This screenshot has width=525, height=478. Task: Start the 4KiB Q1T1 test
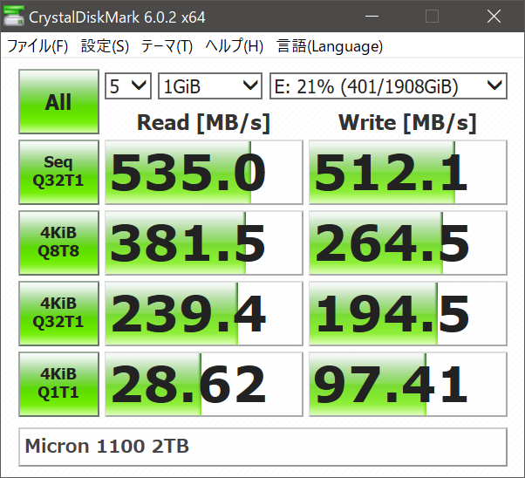click(x=58, y=384)
